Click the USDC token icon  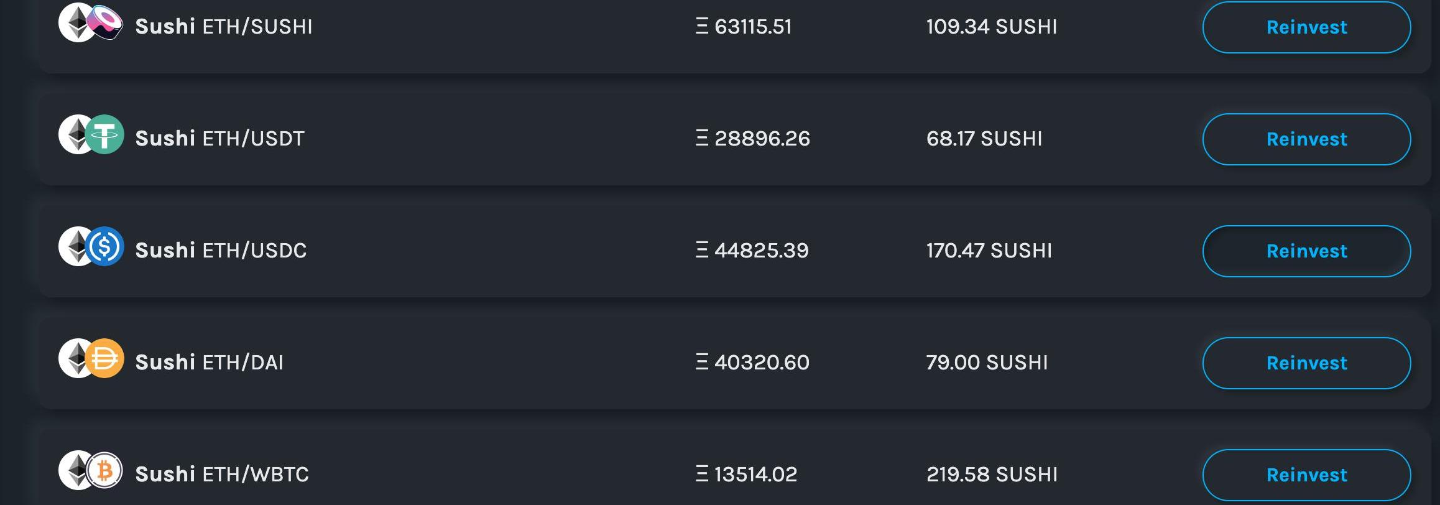pos(104,246)
